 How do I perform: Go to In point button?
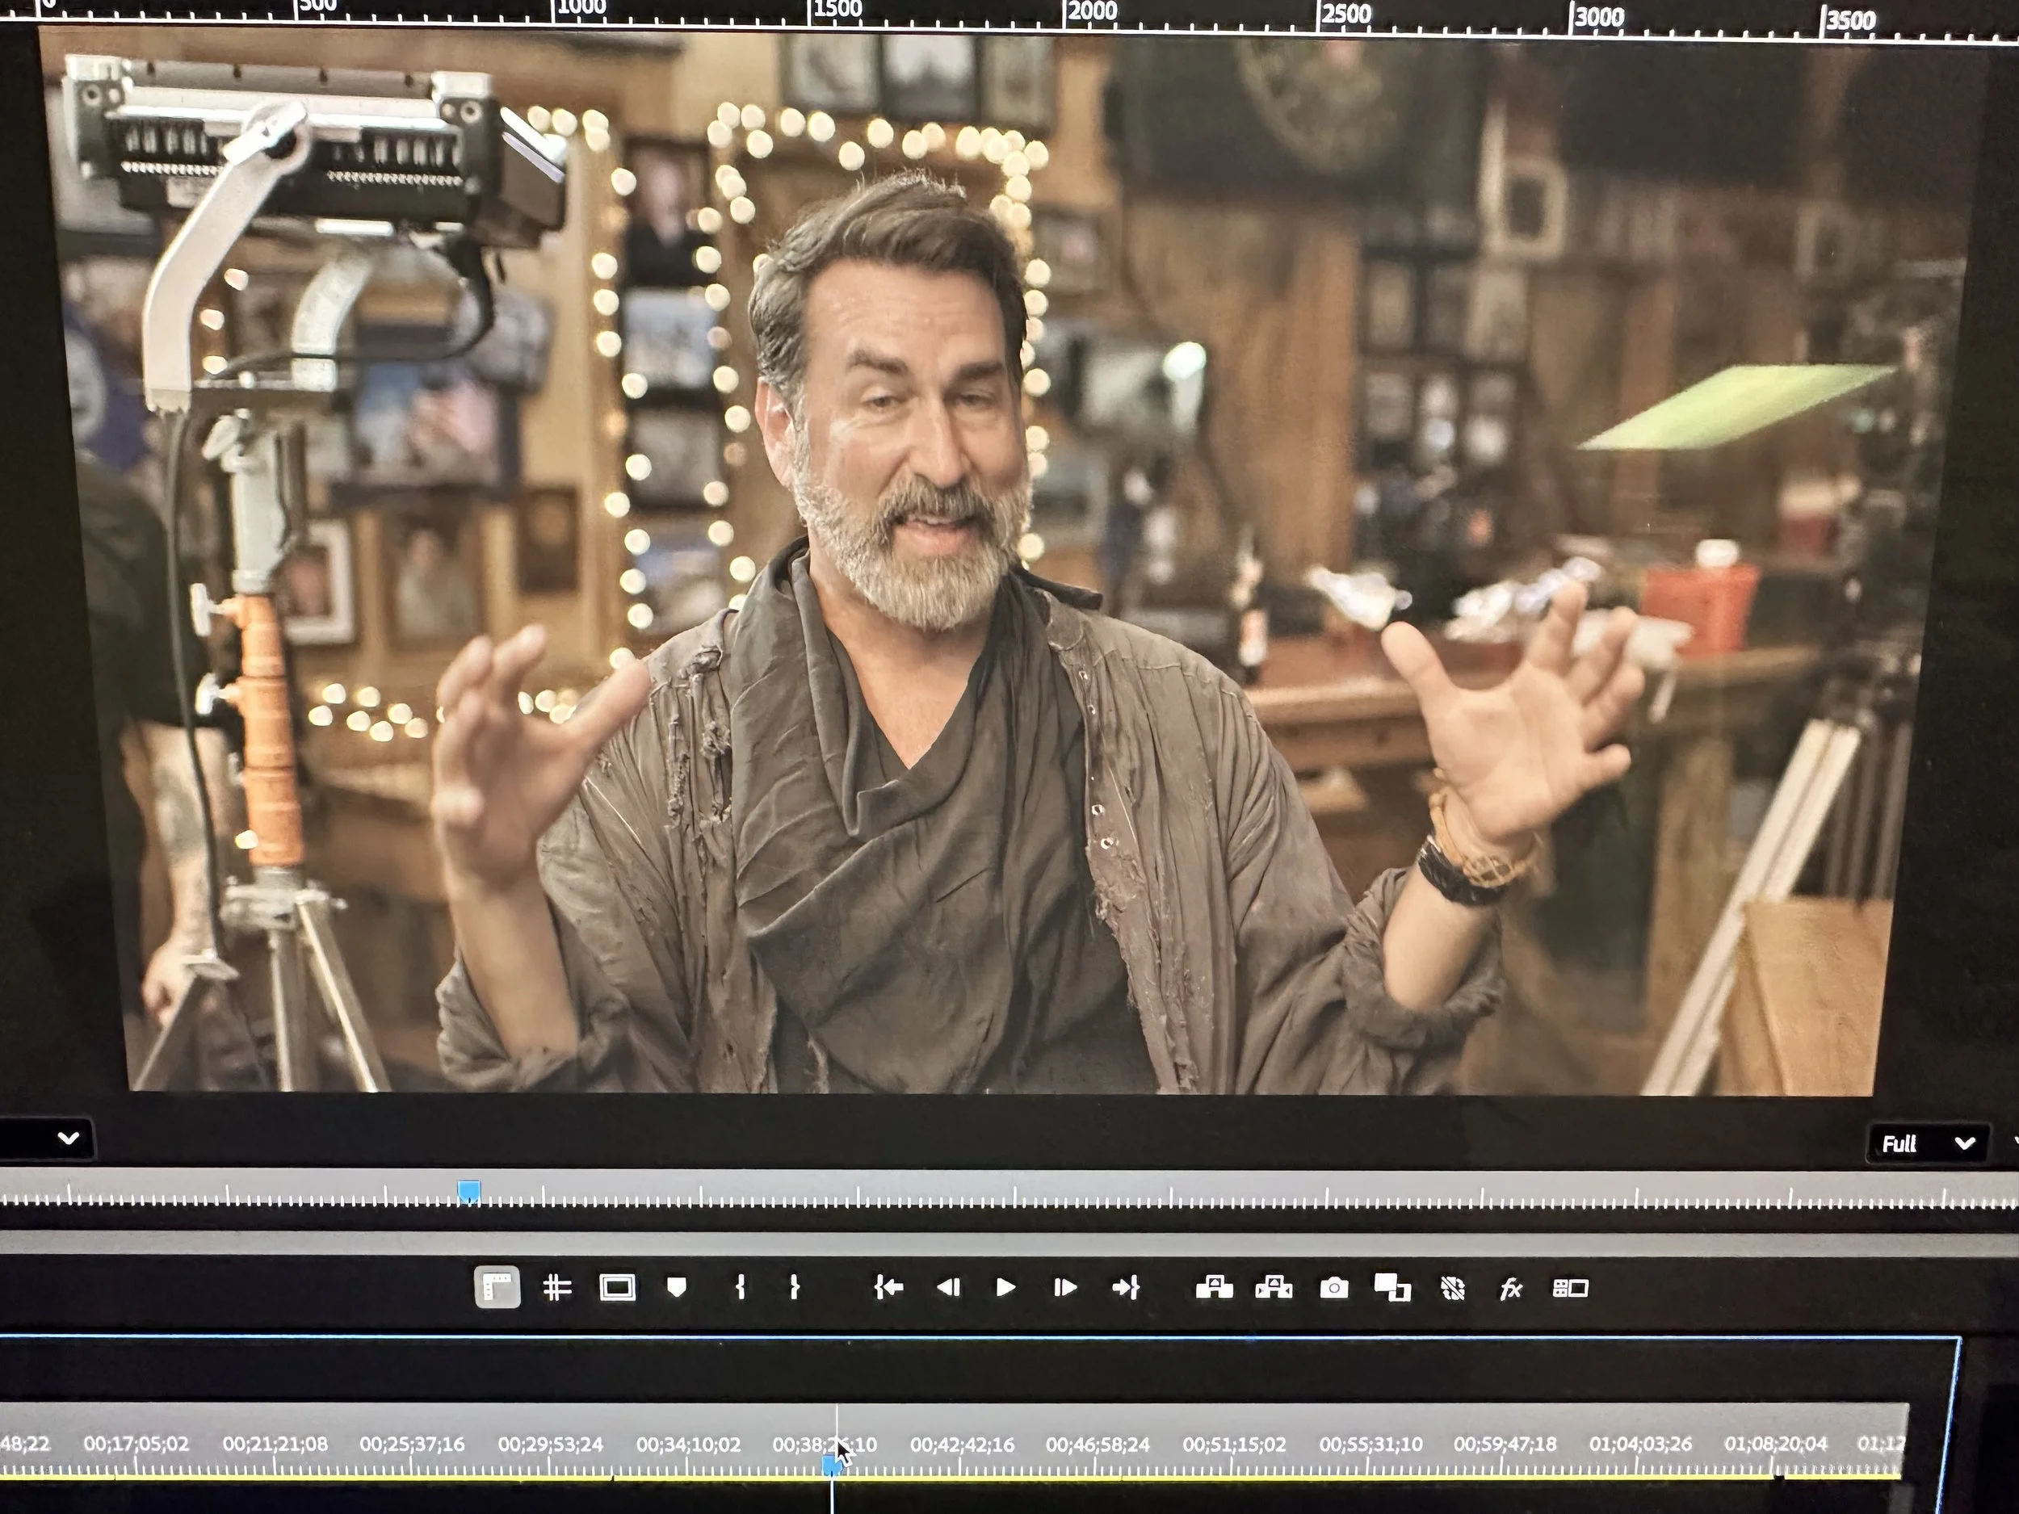888,1287
